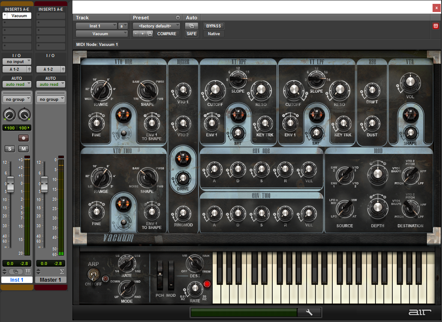Click the BYPASS button
Image resolution: width=442 pixels, height=322 pixels.
[213, 26]
